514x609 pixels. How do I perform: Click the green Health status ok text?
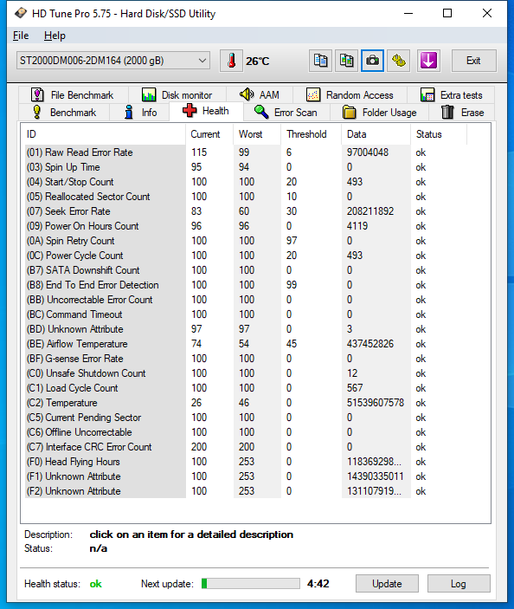pos(96,584)
